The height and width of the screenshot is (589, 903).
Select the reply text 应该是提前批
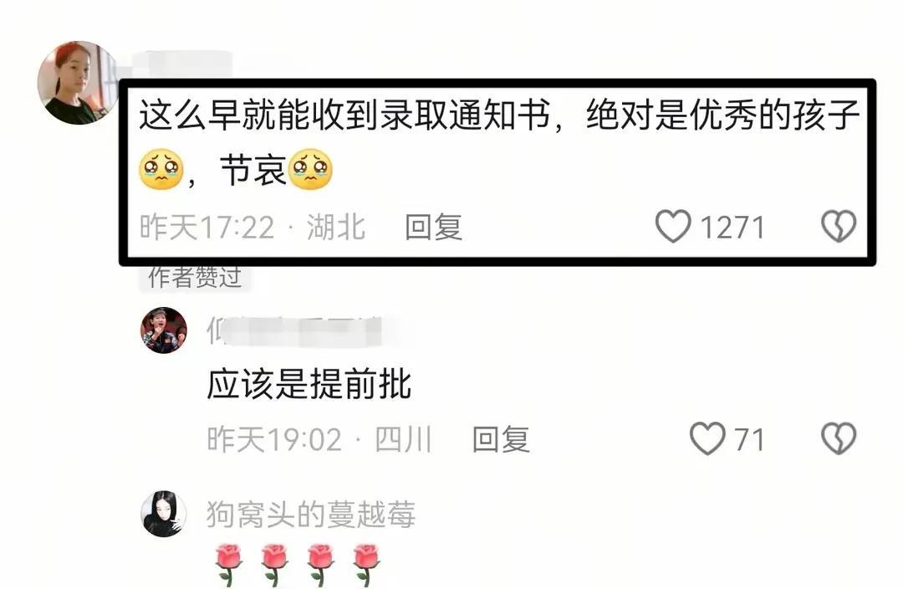point(309,384)
